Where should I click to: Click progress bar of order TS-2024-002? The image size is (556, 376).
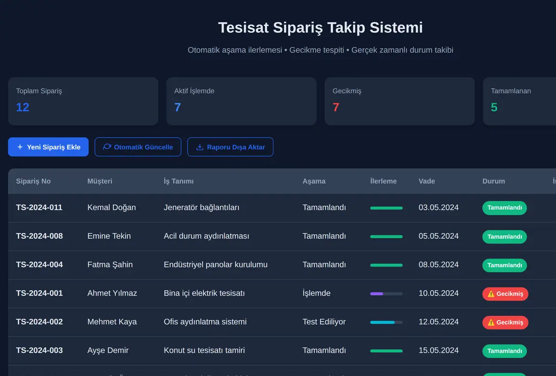386,322
